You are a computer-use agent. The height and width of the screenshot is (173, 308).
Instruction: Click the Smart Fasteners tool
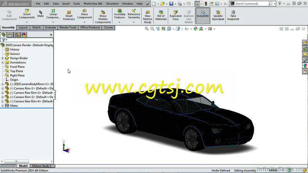(69, 15)
